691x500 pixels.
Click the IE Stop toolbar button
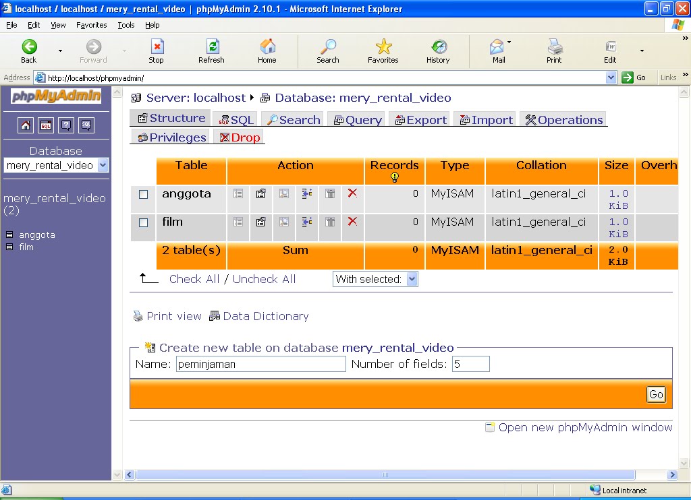pyautogui.click(x=157, y=51)
